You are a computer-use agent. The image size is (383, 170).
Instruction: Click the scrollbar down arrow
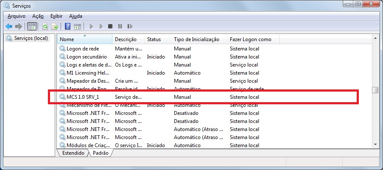pyautogui.click(x=375, y=145)
